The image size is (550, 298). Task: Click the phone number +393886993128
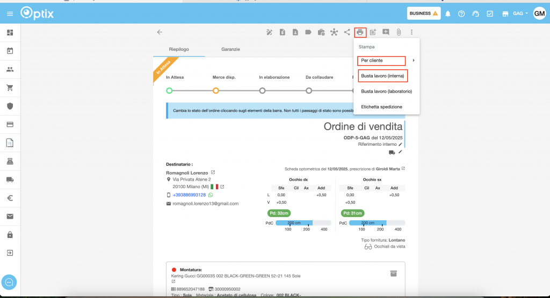click(x=189, y=195)
